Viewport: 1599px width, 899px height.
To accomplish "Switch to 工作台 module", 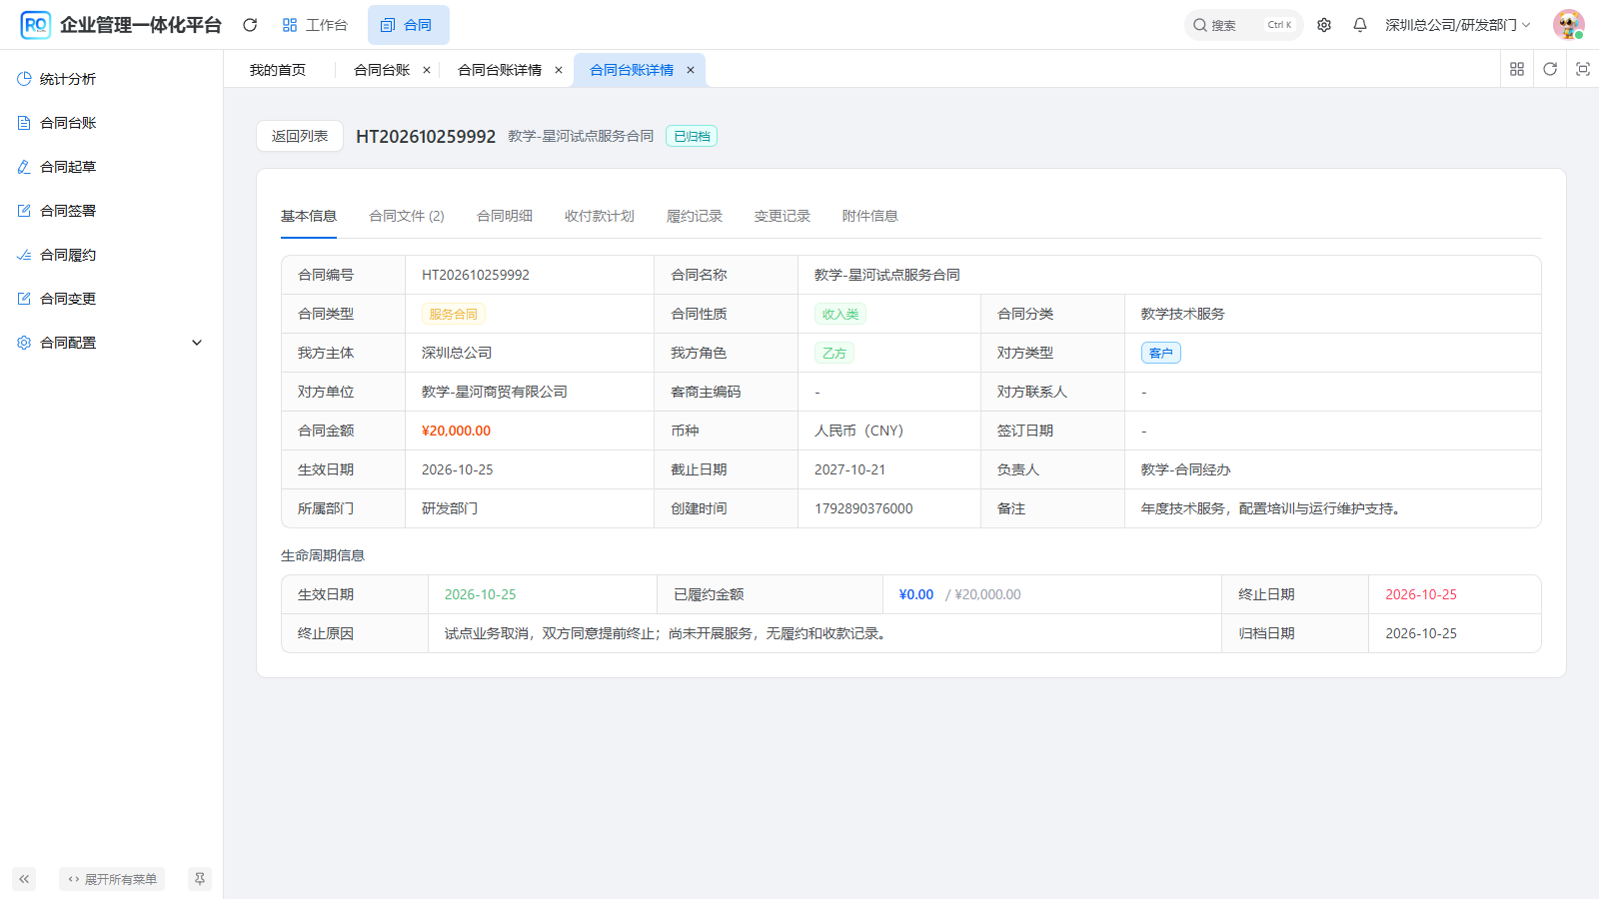I will [315, 25].
